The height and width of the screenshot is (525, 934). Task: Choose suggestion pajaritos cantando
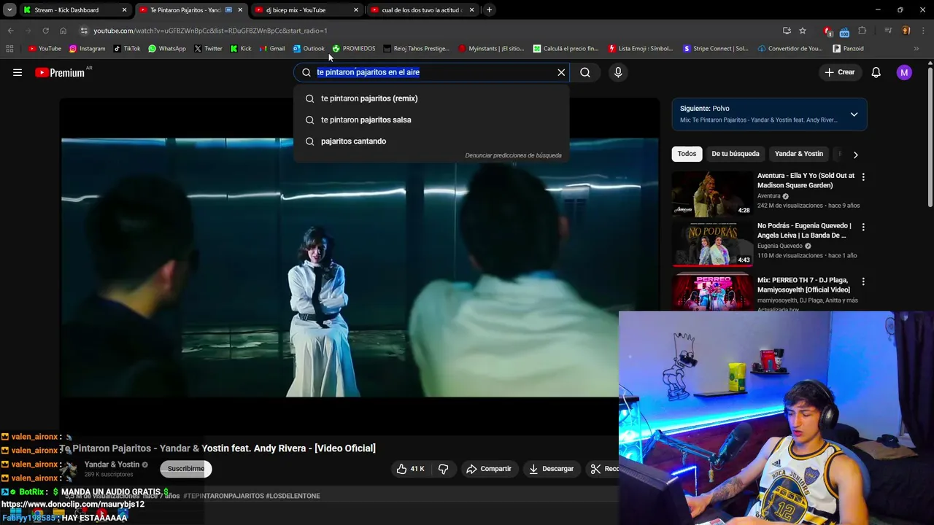pos(431,141)
